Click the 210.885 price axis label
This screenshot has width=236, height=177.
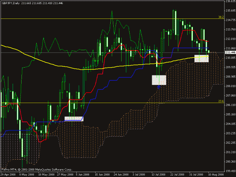click(x=231, y=58)
